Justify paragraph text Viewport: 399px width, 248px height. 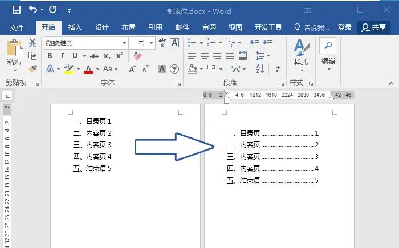pos(230,56)
